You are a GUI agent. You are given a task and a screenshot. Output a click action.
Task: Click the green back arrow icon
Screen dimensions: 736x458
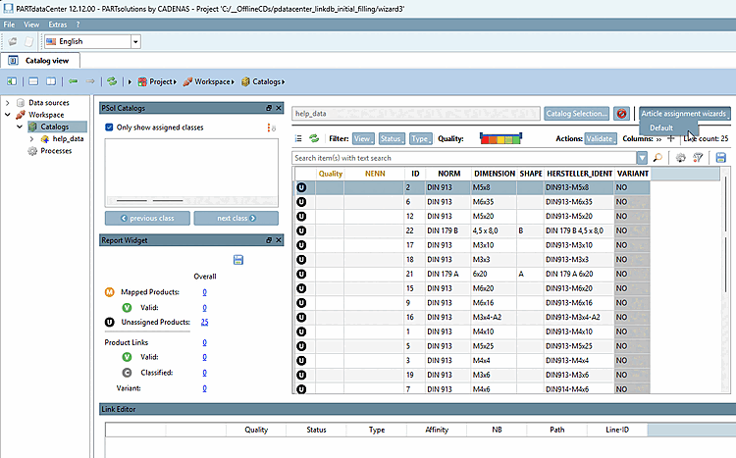pyautogui.click(x=74, y=81)
